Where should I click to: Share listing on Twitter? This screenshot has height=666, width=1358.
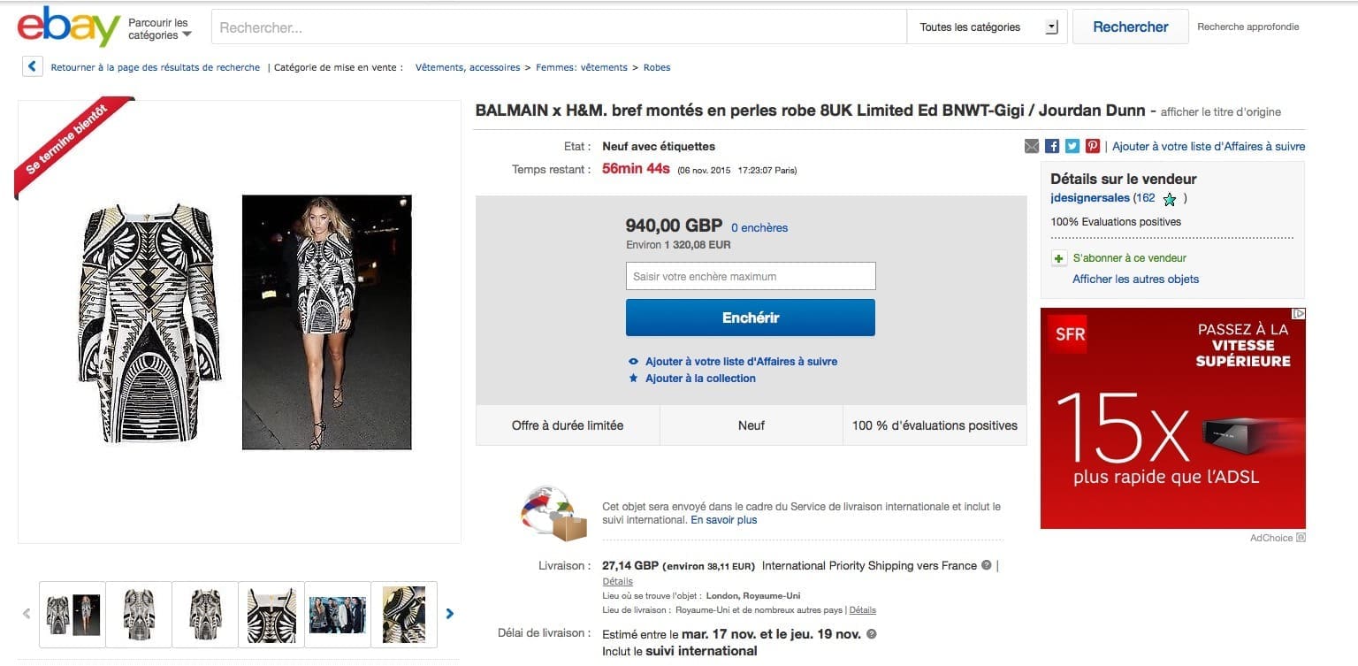[1072, 147]
